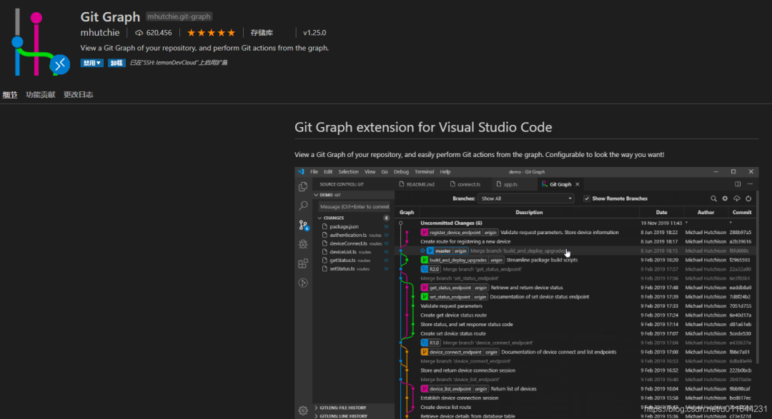Collapse the DEMO GIT section
Viewport: 772px width, 419px height.
[354, 195]
